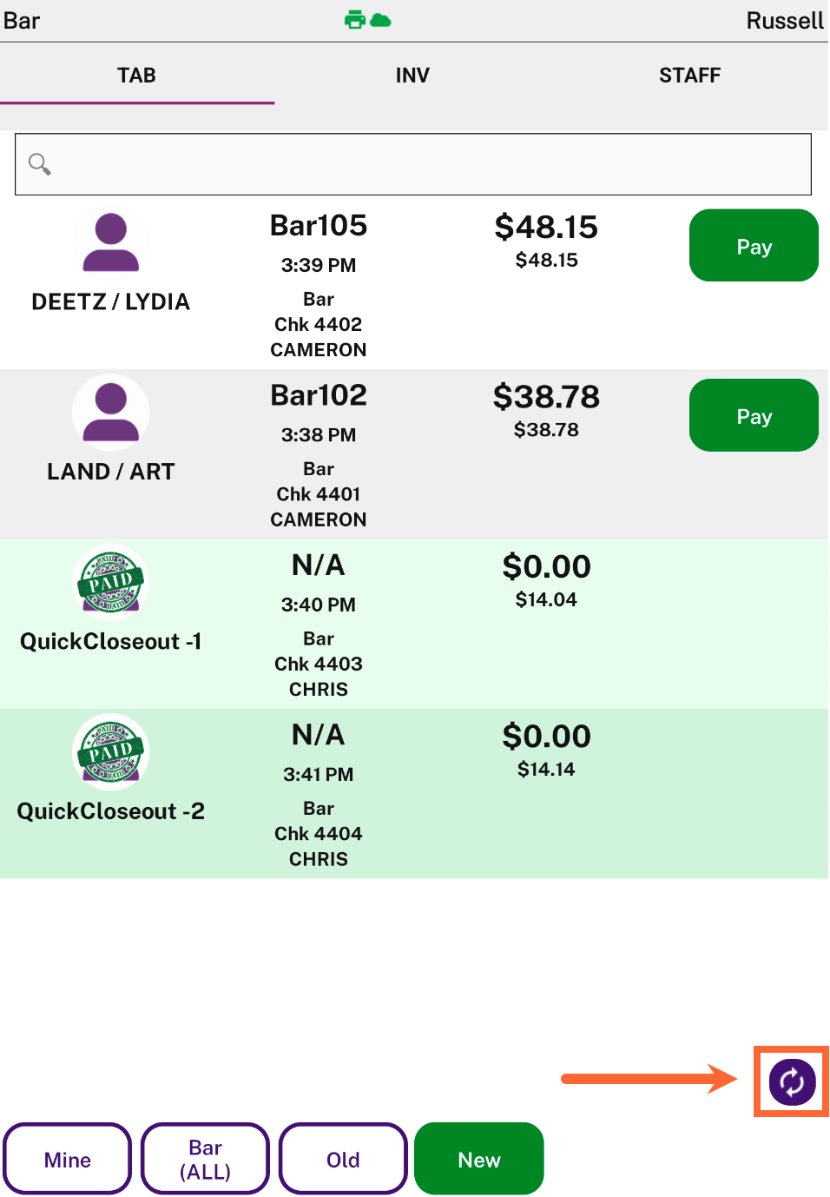Show all tabs with Bar (ALL) filter
Screen dimensions: 830x1197
[205, 1160]
